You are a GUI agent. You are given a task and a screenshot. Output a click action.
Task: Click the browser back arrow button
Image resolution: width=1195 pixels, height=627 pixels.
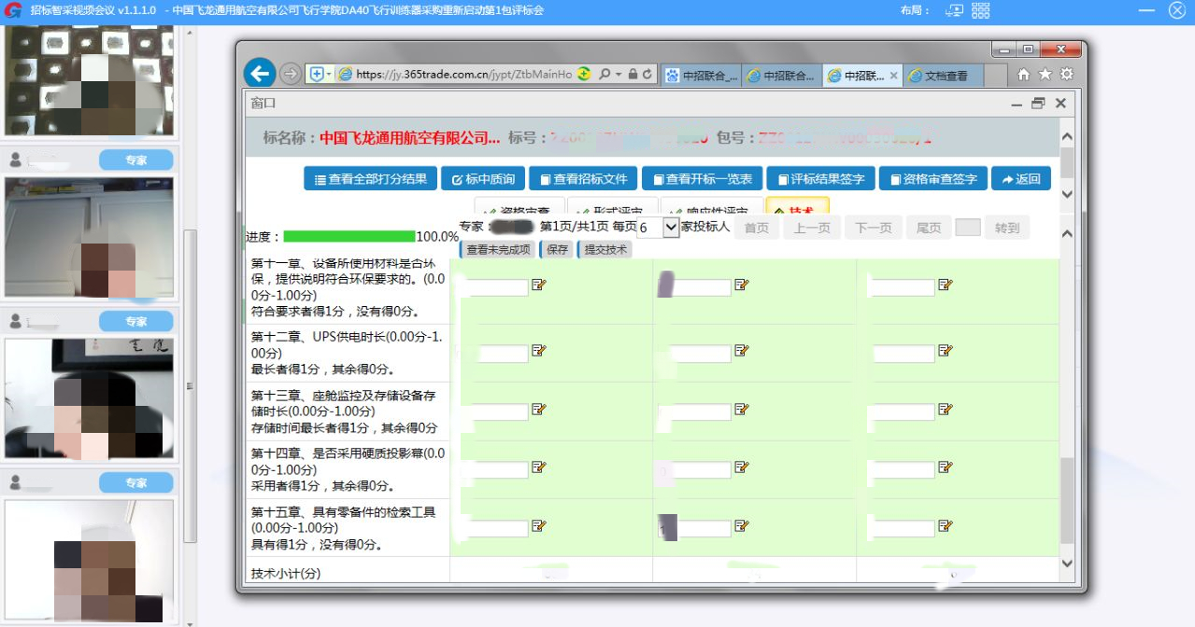[x=260, y=74]
